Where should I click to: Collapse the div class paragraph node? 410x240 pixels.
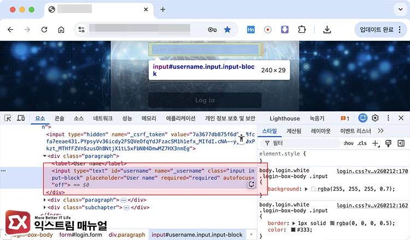point(45,156)
